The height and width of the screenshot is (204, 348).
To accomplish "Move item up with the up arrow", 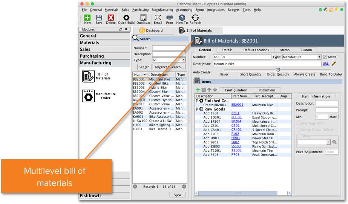I will (x=209, y=90).
